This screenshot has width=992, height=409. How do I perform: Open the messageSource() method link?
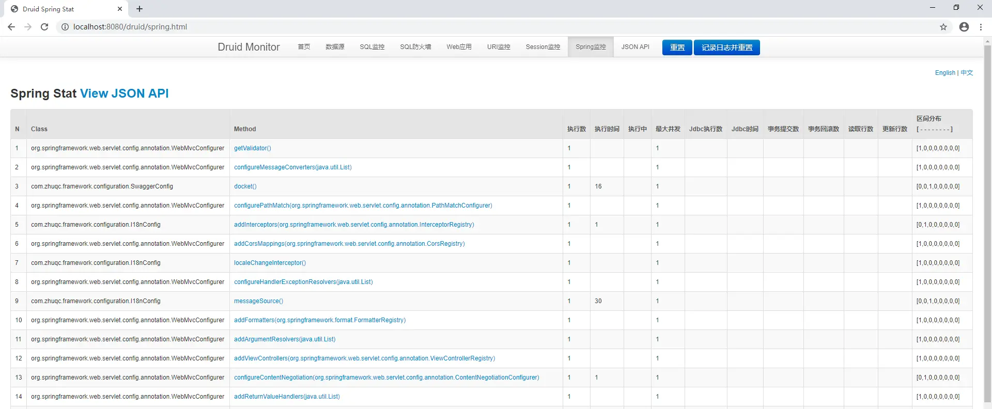[259, 301]
